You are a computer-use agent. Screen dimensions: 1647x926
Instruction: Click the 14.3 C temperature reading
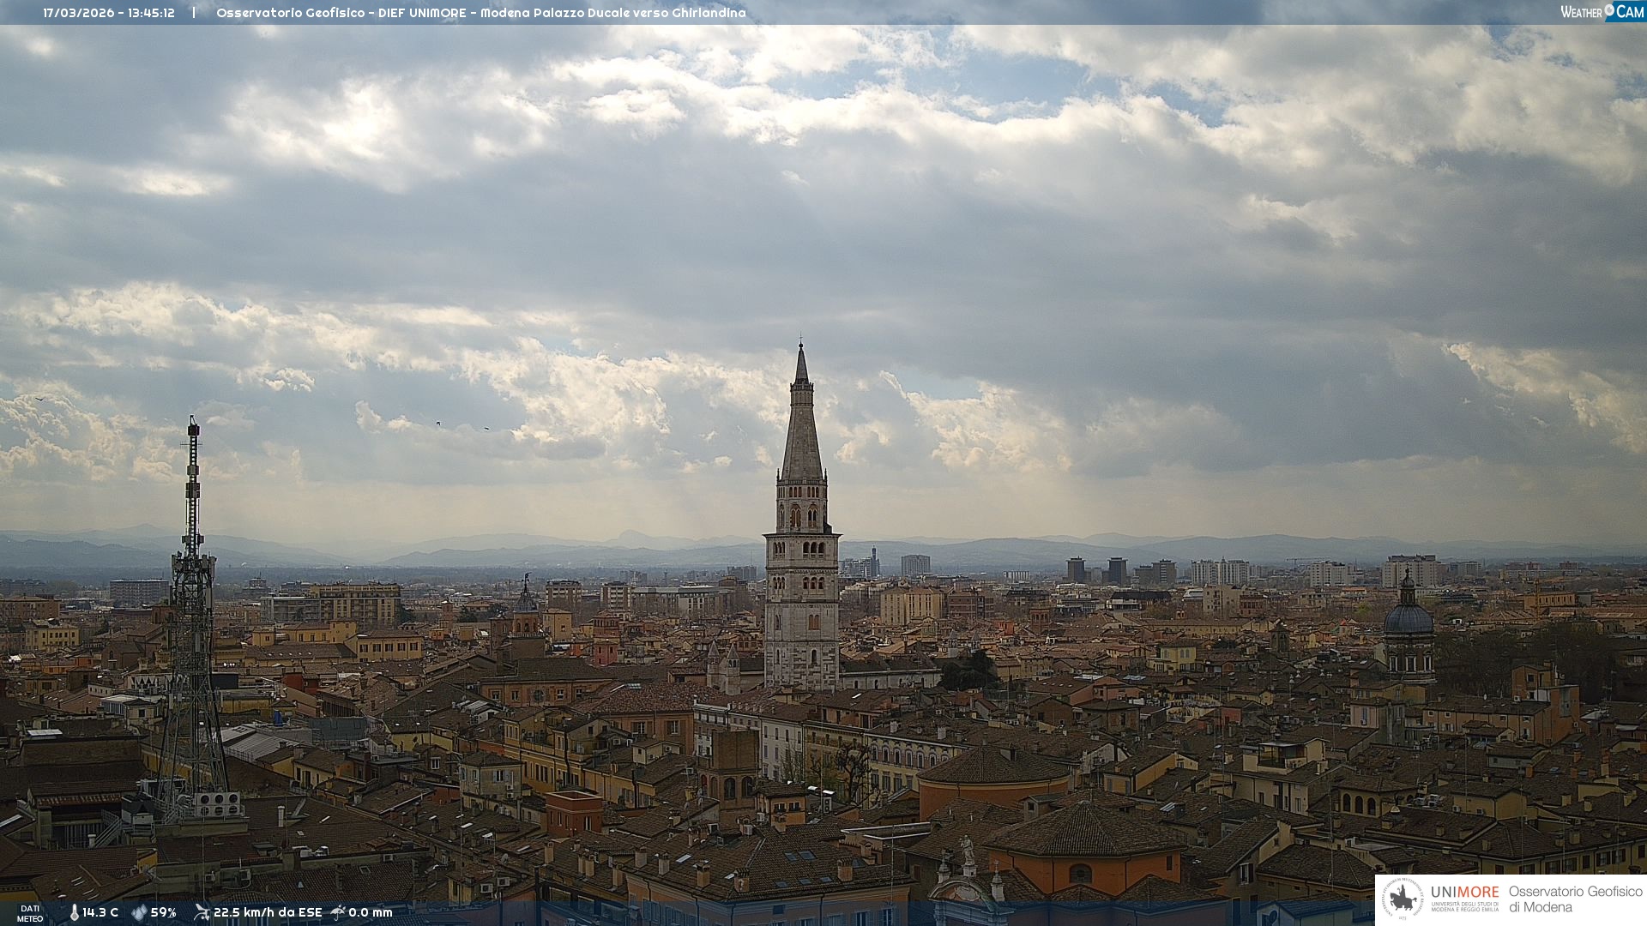[x=100, y=912]
